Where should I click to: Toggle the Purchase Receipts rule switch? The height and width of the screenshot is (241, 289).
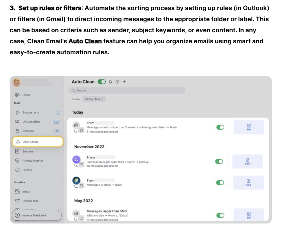click(219, 161)
